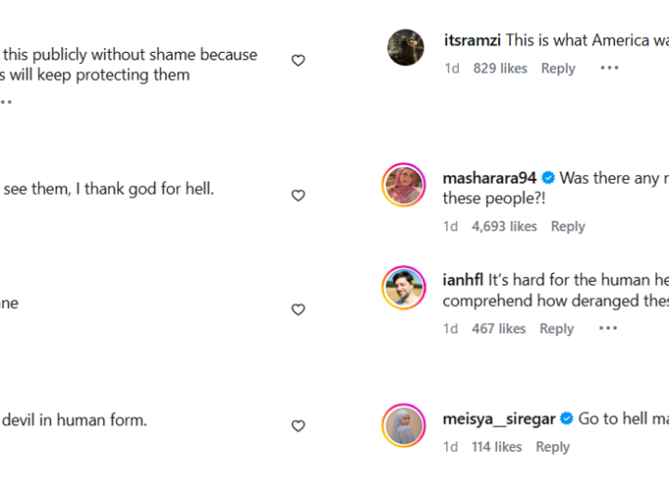
Task: View the 4,693 likes on masharara94's comment
Action: coord(505,226)
